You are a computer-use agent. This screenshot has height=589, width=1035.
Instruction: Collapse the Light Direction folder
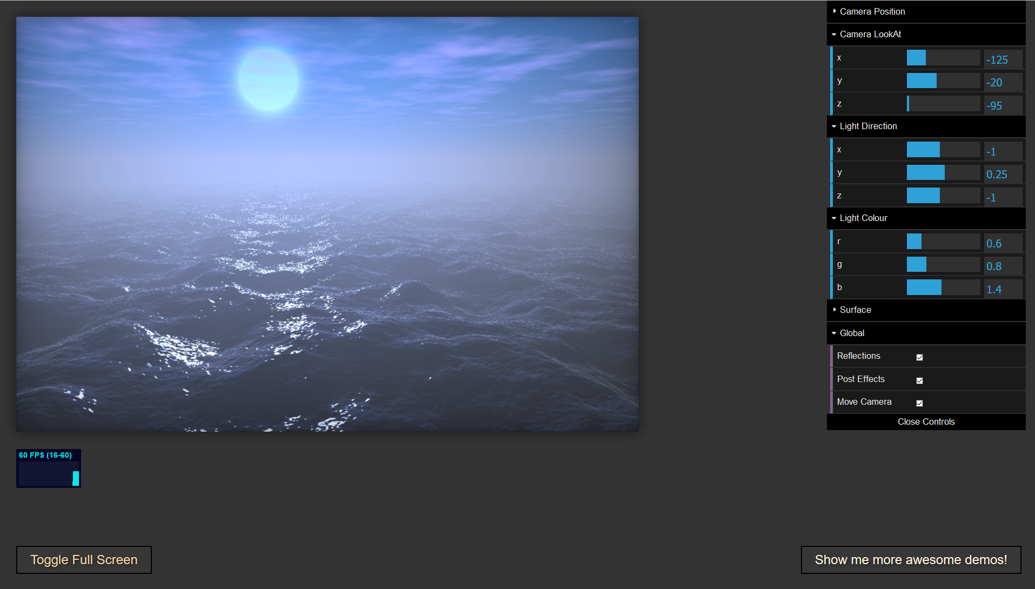coord(926,126)
